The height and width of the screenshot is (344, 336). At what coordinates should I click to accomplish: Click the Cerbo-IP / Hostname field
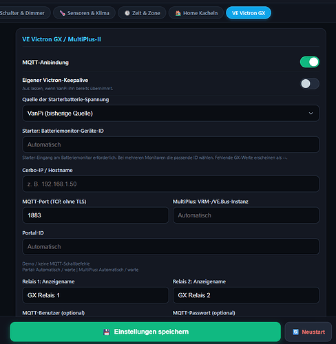click(x=171, y=184)
